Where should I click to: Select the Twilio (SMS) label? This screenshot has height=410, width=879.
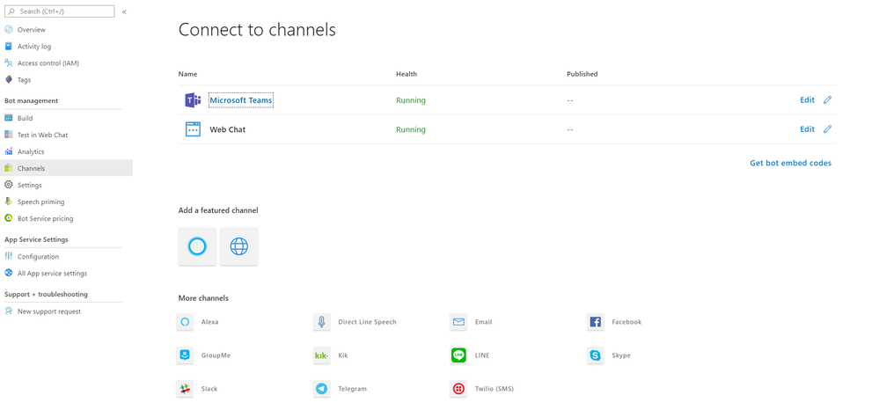pyautogui.click(x=494, y=389)
